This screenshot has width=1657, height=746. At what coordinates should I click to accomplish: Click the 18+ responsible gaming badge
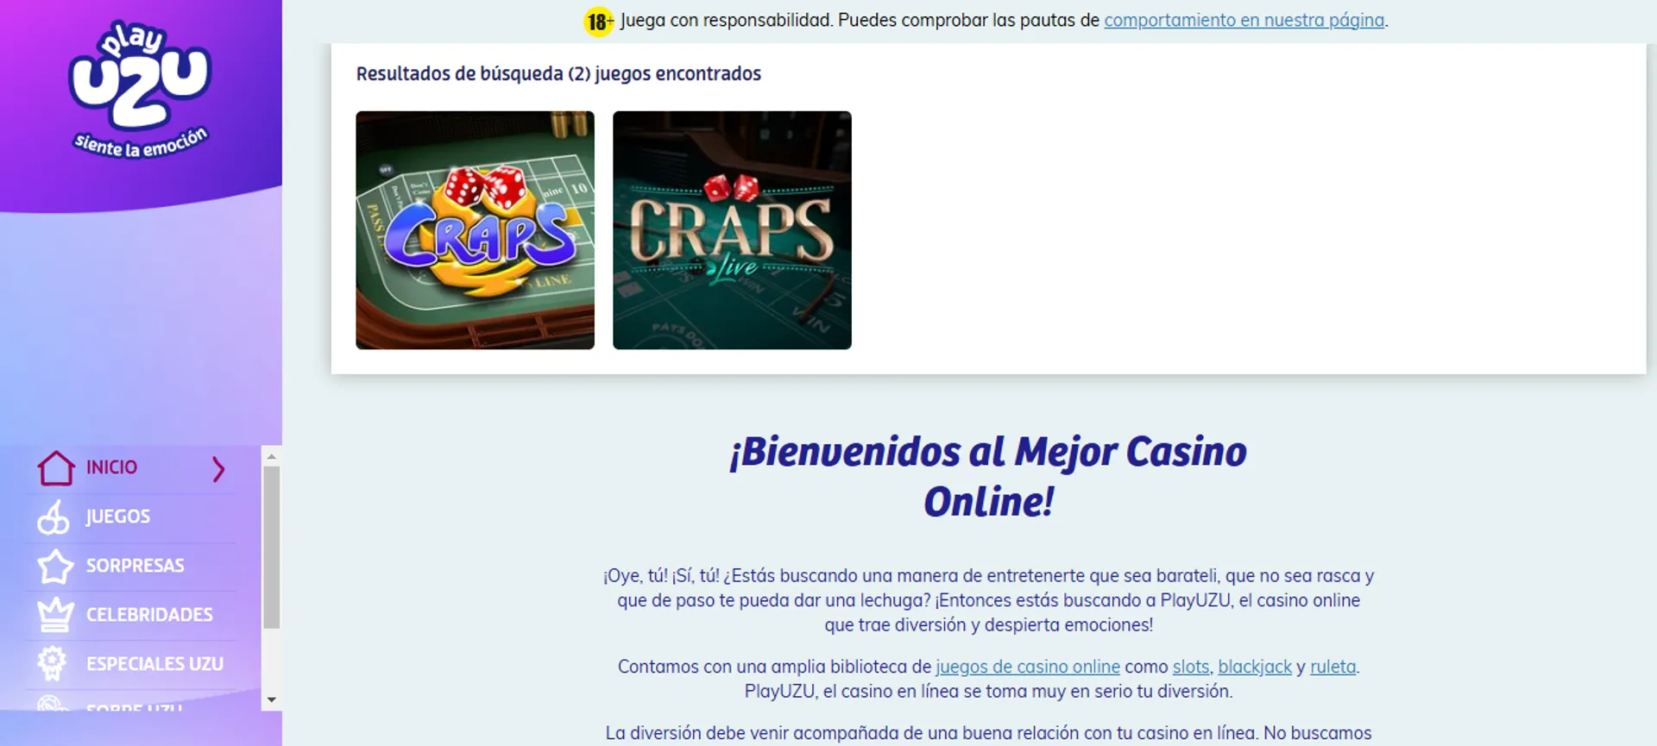[599, 21]
